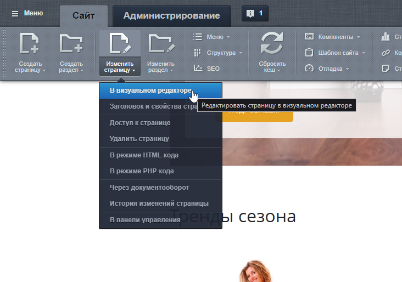Screen dimensions: 402x282
Task: Expand the Компоненты dropdown
Action: pos(332,37)
